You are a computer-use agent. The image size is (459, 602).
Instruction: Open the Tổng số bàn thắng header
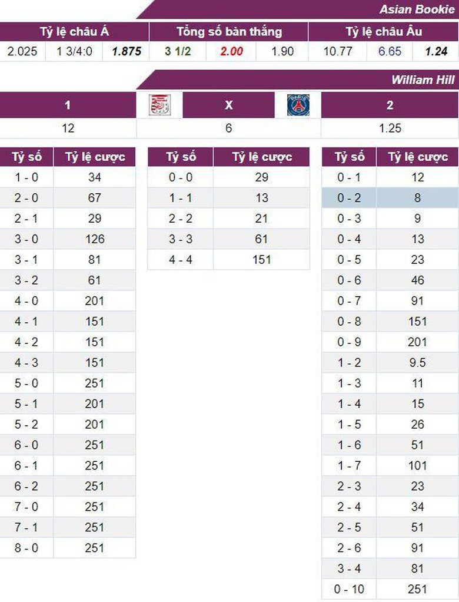coord(229,32)
